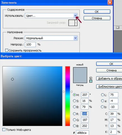This screenshot has height=135, width=122.
Task: Click the Y yellow field with 13
Action: click(113, 126)
